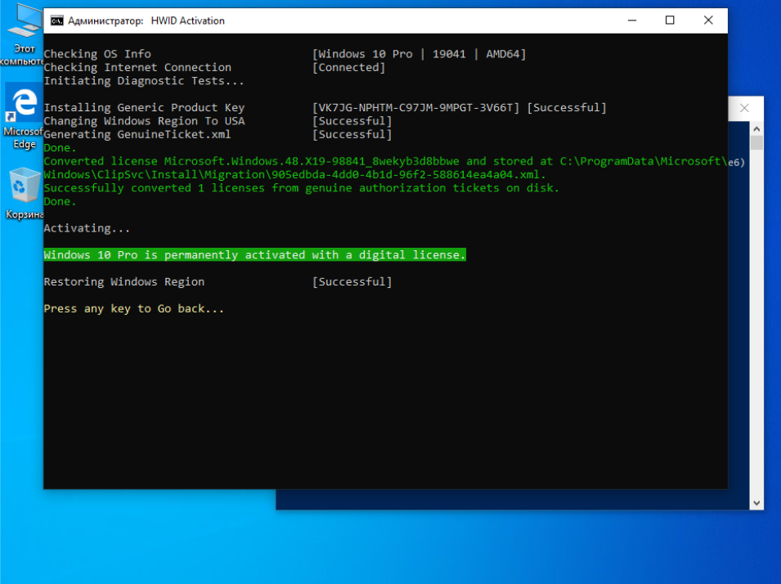Click the empty scrollbar track below the thumb
This screenshot has width=781, height=584.
click(x=756, y=327)
